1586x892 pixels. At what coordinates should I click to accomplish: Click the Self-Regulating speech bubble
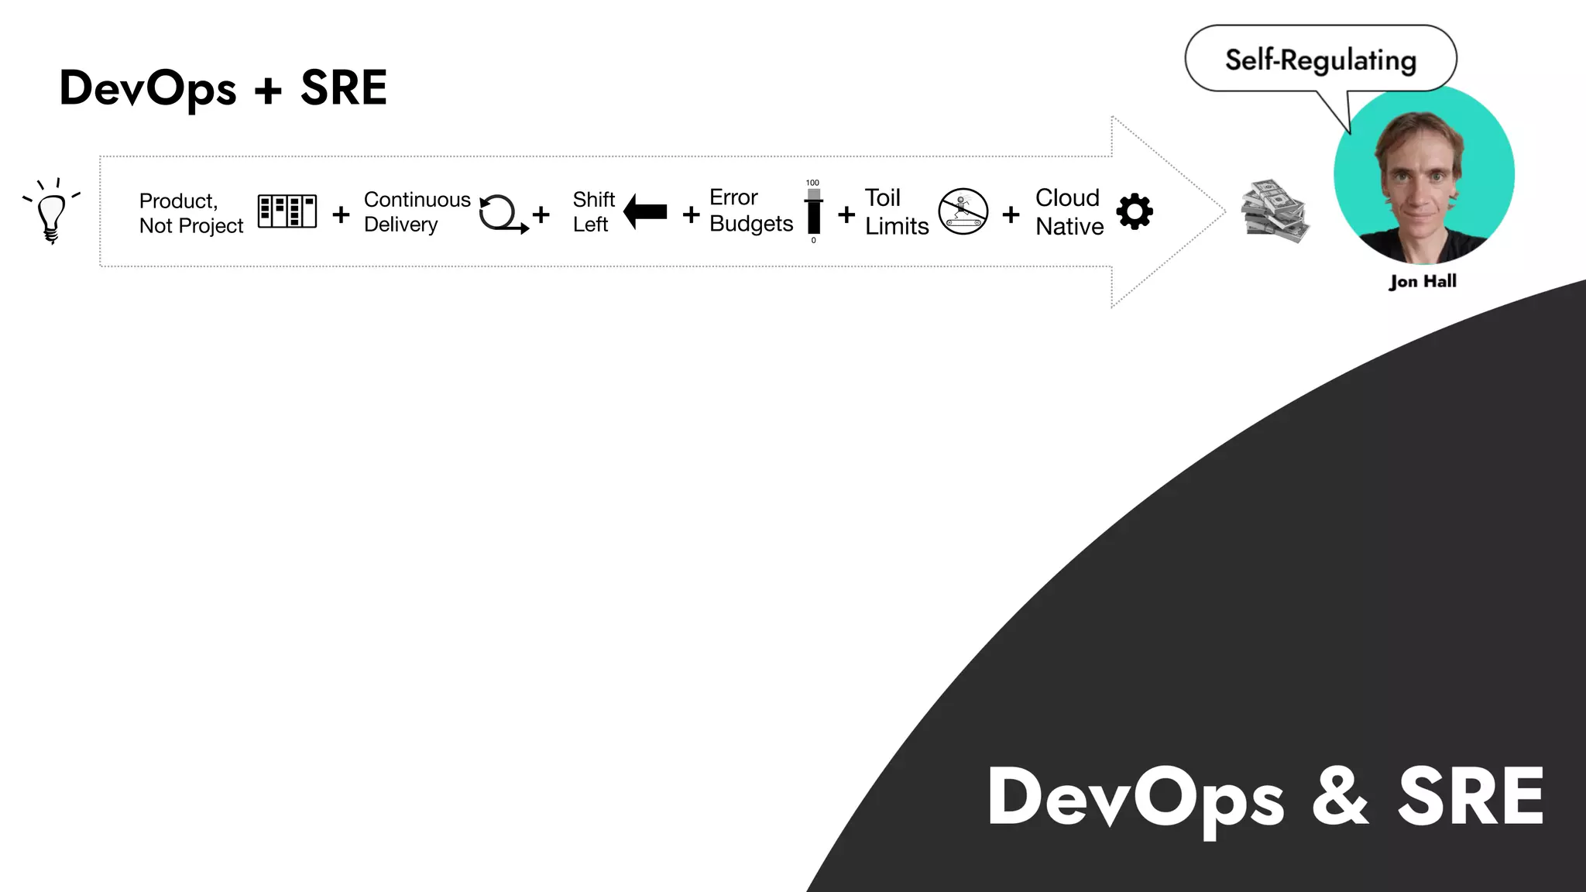1320,60
